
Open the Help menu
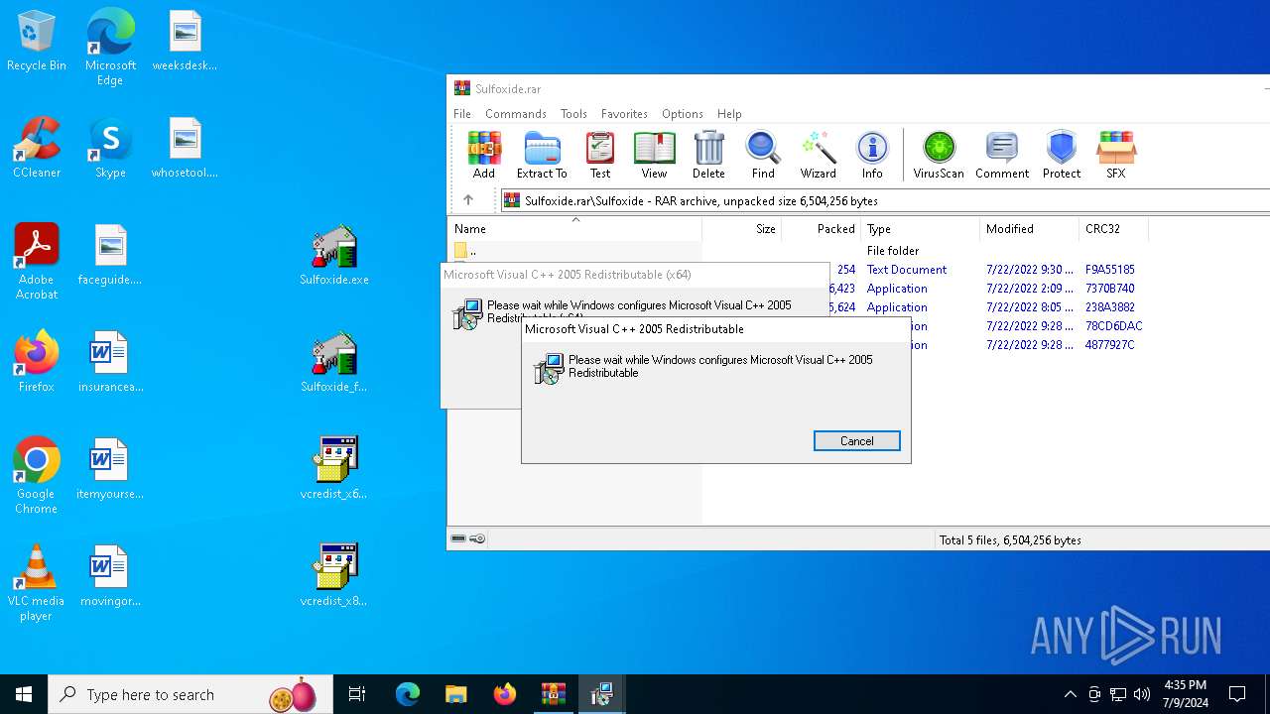click(729, 114)
